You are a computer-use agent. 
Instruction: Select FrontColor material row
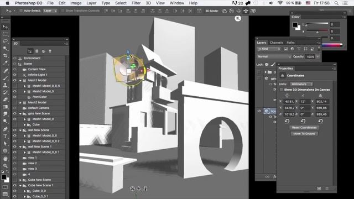39,97
